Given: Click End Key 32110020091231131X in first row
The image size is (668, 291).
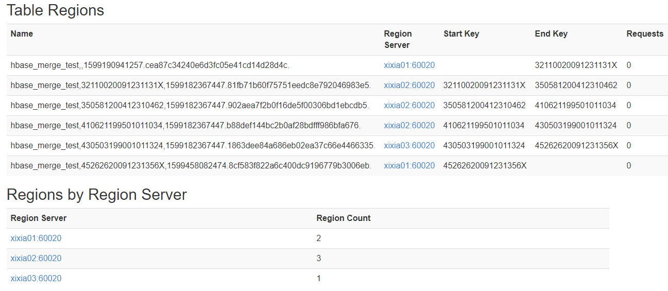Looking at the screenshot, I should coord(576,65).
